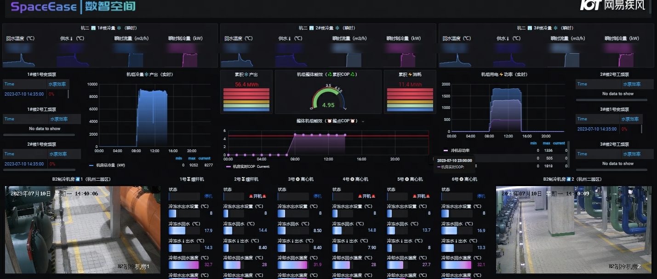This screenshot has height=279, width=657.
Task: Click the 停机 status of 1号螺杆机
Action: click(x=208, y=196)
